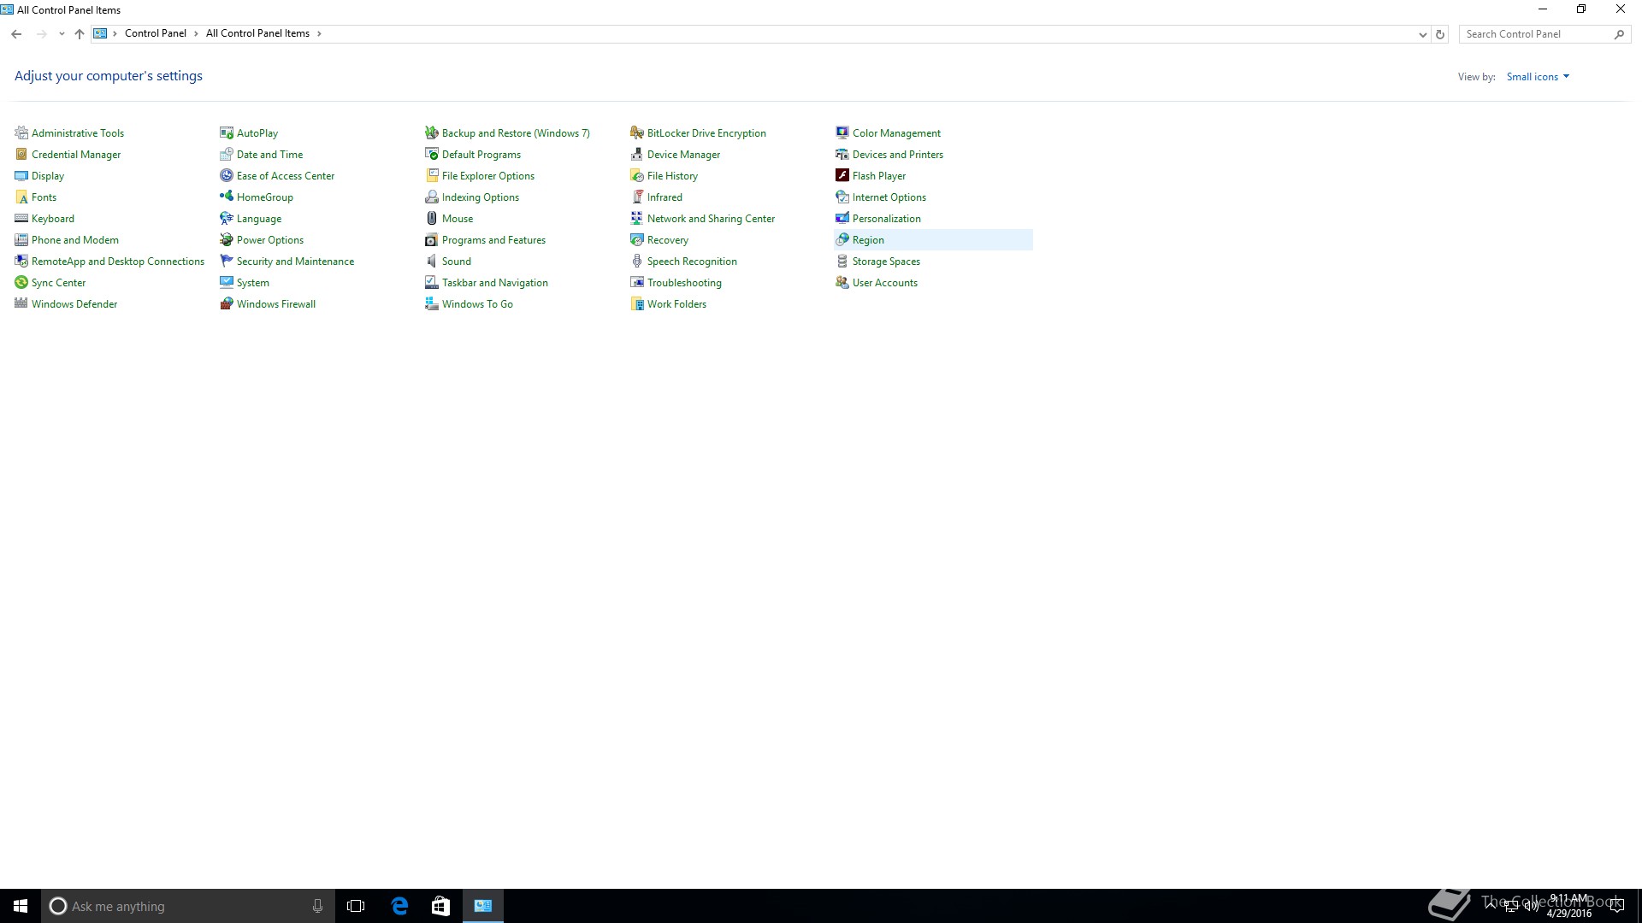Open the recent locations dropdown arrow
The width and height of the screenshot is (1642, 923).
(x=62, y=34)
